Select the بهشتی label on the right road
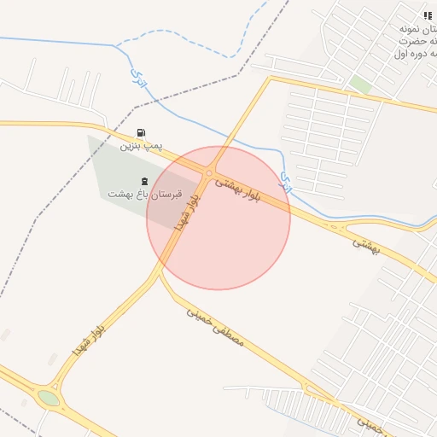Image resolution: width=437 pixels, height=437 pixels. coord(366,247)
